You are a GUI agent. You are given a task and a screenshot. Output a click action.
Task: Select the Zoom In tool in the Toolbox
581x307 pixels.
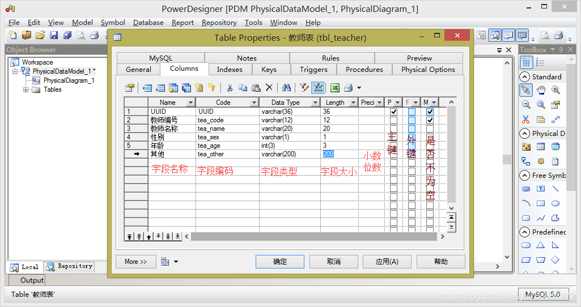point(555,90)
